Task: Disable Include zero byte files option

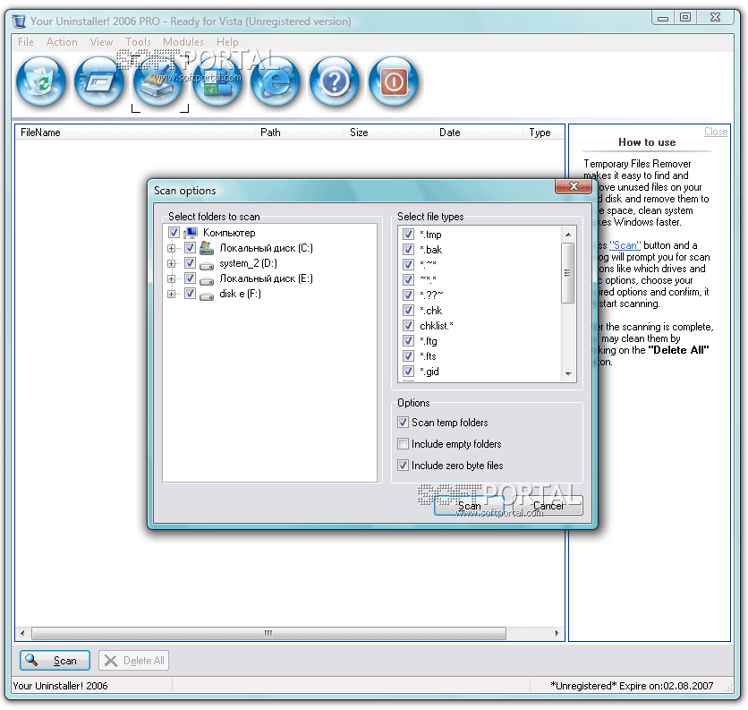Action: 404,466
